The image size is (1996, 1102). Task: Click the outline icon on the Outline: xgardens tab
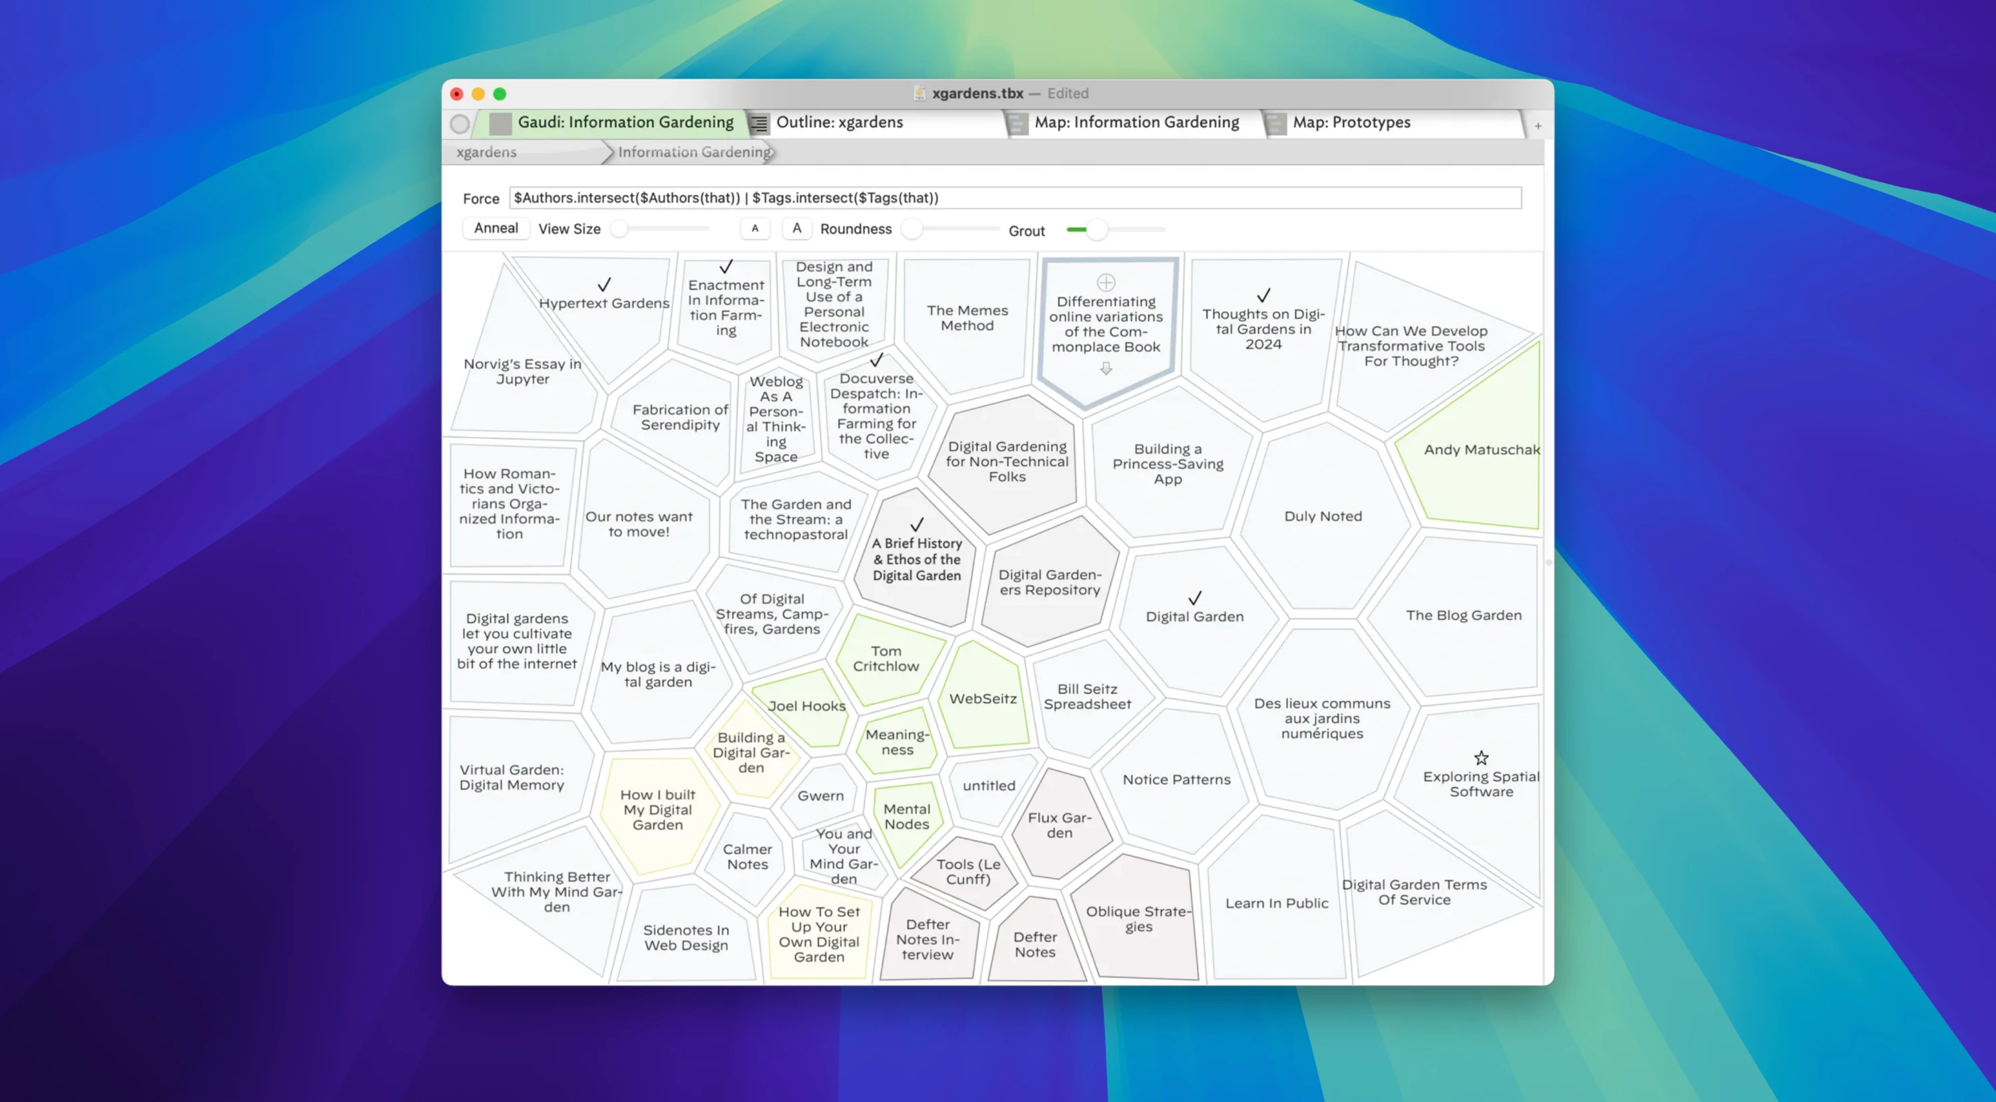[760, 123]
